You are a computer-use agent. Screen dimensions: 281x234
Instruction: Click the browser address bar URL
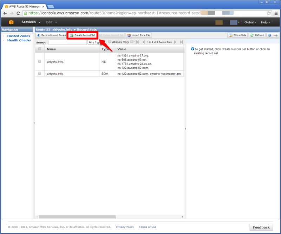[114, 13]
